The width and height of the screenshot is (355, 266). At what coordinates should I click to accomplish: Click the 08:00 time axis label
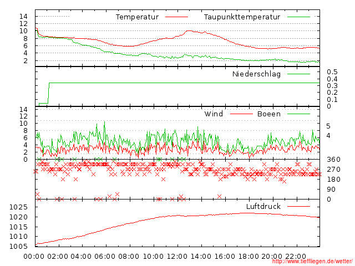coord(129,257)
